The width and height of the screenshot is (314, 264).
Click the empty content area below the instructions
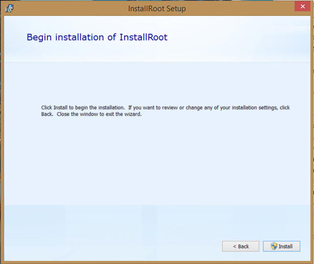pyautogui.click(x=156, y=163)
